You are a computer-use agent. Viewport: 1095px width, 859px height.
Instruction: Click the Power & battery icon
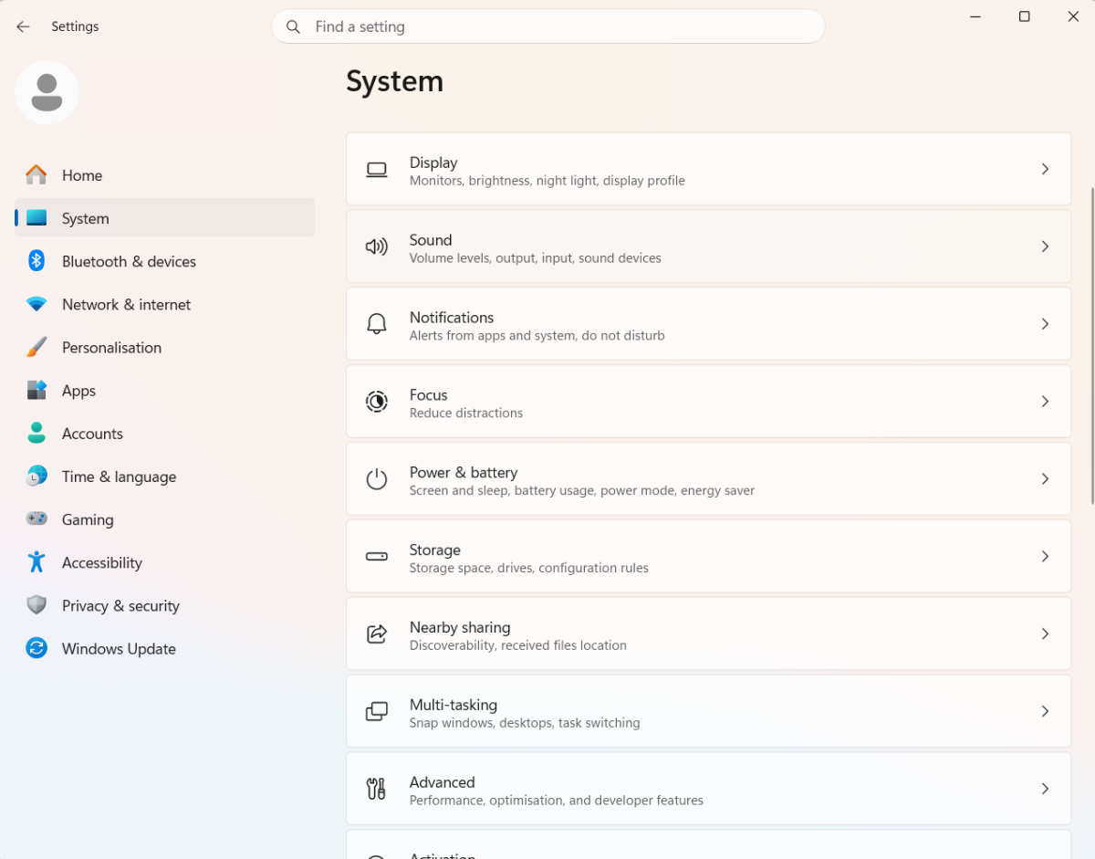(x=377, y=479)
